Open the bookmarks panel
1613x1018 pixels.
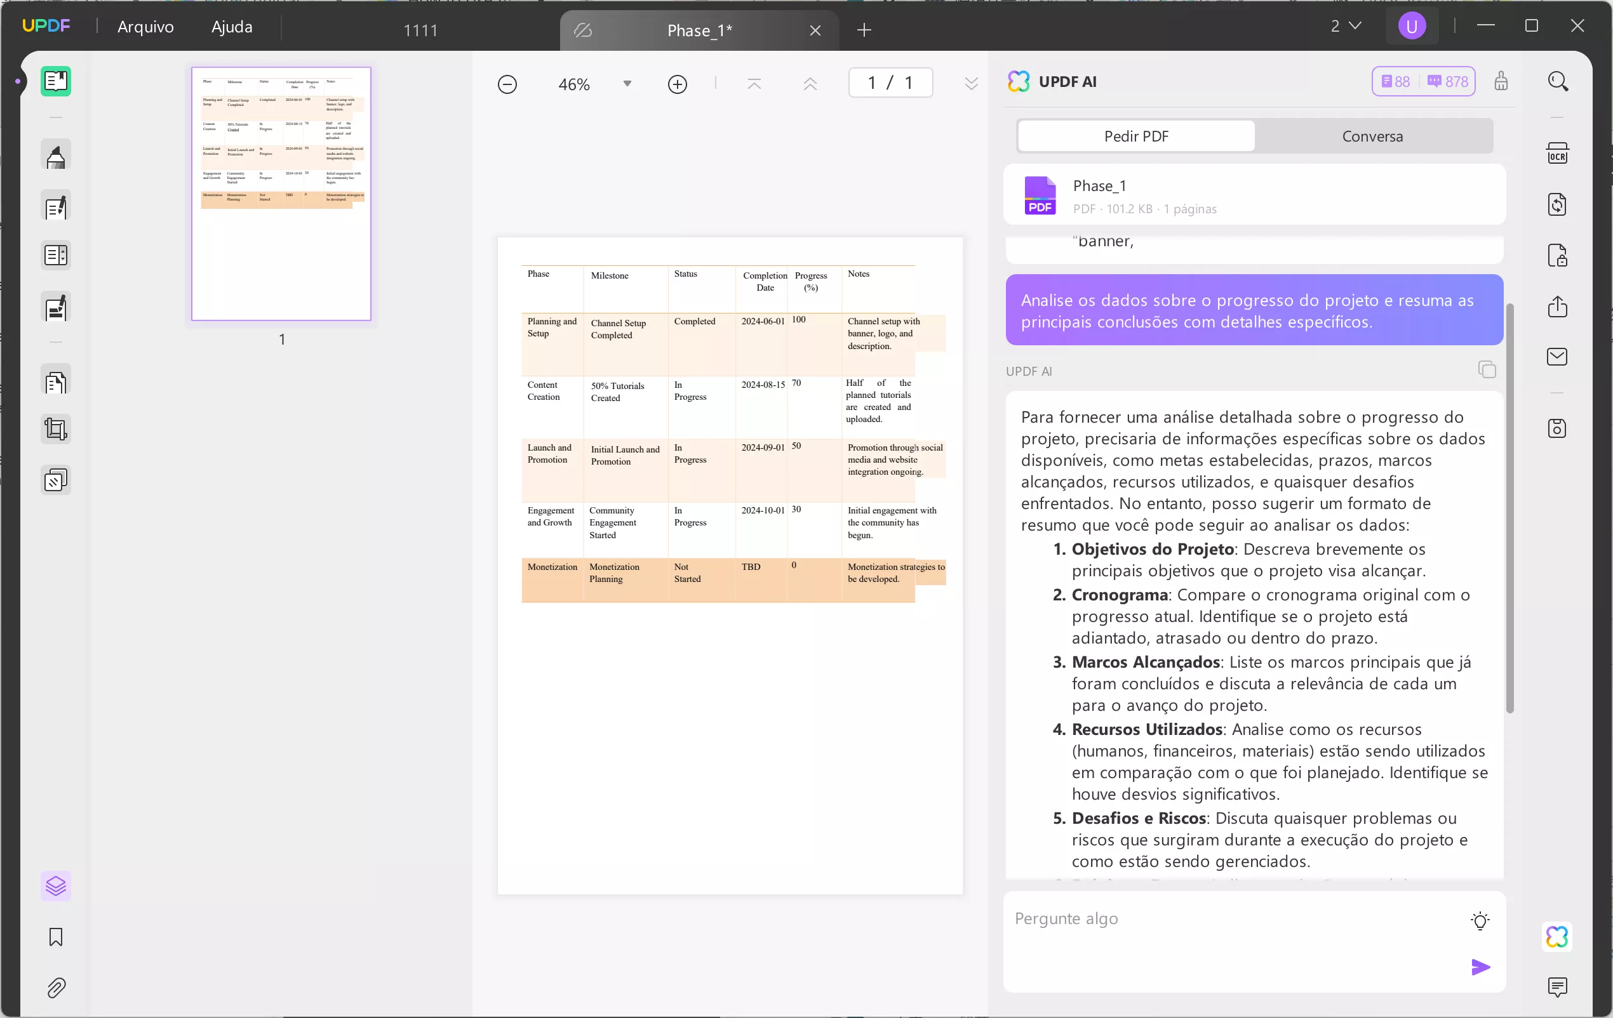pyautogui.click(x=56, y=937)
